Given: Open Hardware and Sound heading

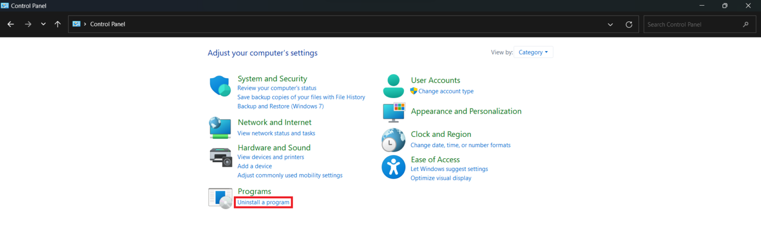Looking at the screenshot, I should [x=274, y=148].
